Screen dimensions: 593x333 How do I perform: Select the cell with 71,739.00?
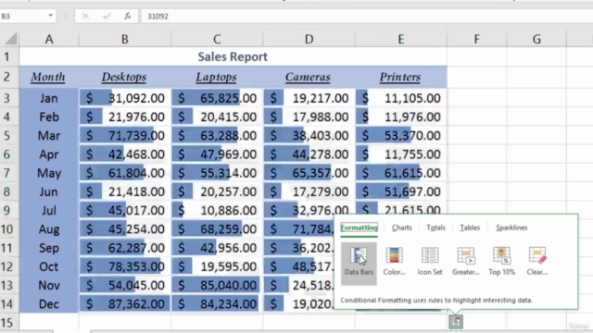pos(125,136)
